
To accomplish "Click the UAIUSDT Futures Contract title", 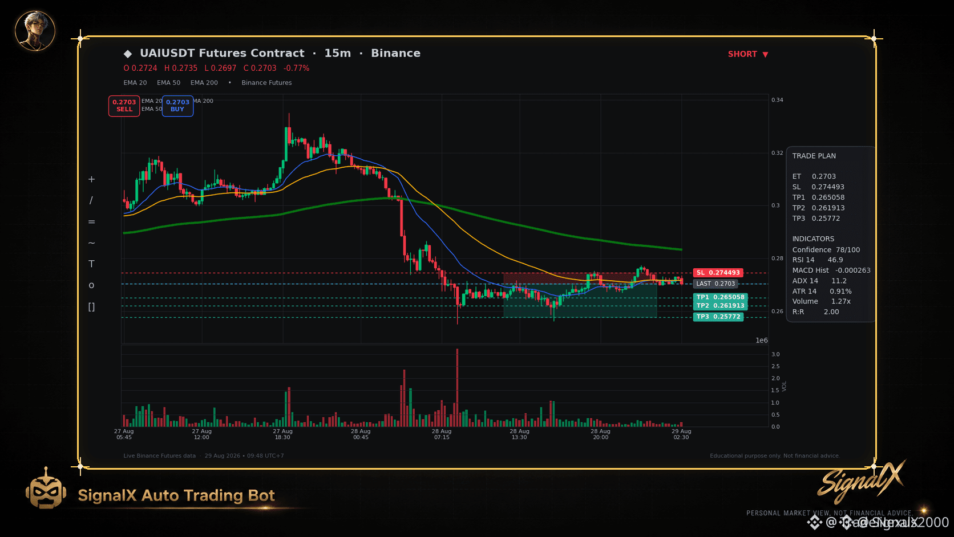I will coord(222,53).
